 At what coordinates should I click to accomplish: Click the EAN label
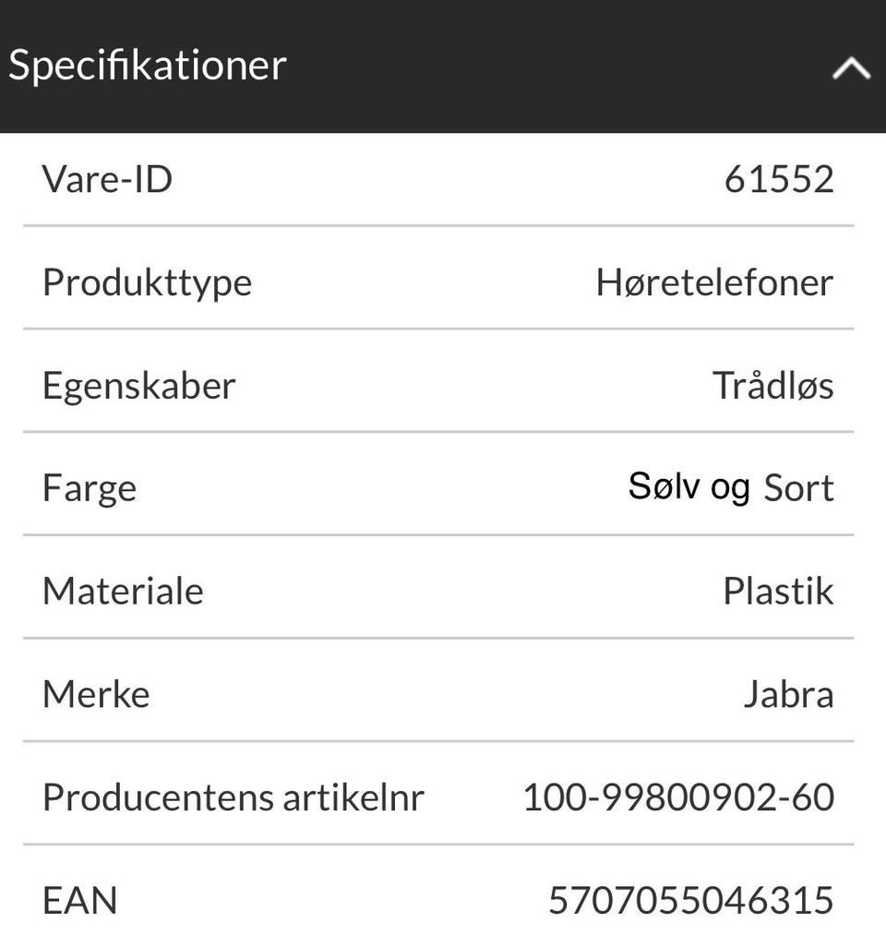point(80,900)
